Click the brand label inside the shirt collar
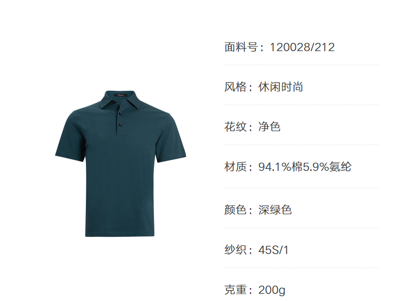Viewport: 405px width, 301px height. (x=120, y=95)
